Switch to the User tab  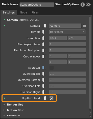[35, 12]
